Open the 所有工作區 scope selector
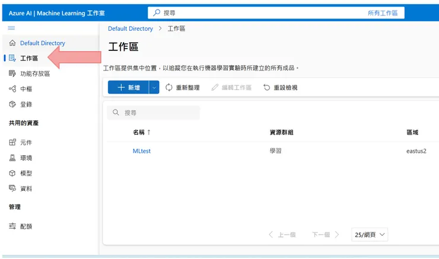 [x=383, y=13]
